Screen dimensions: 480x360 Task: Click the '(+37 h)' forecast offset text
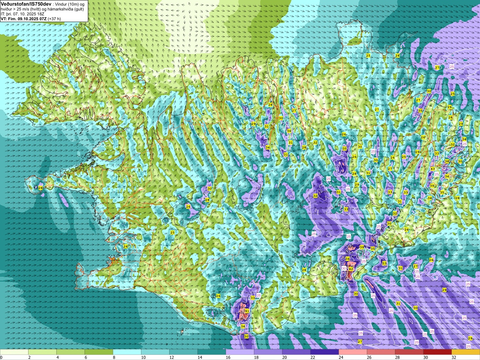click(x=54, y=18)
